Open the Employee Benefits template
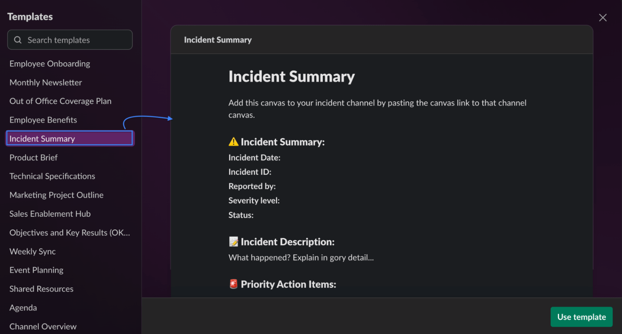The width and height of the screenshot is (622, 334). tap(43, 120)
